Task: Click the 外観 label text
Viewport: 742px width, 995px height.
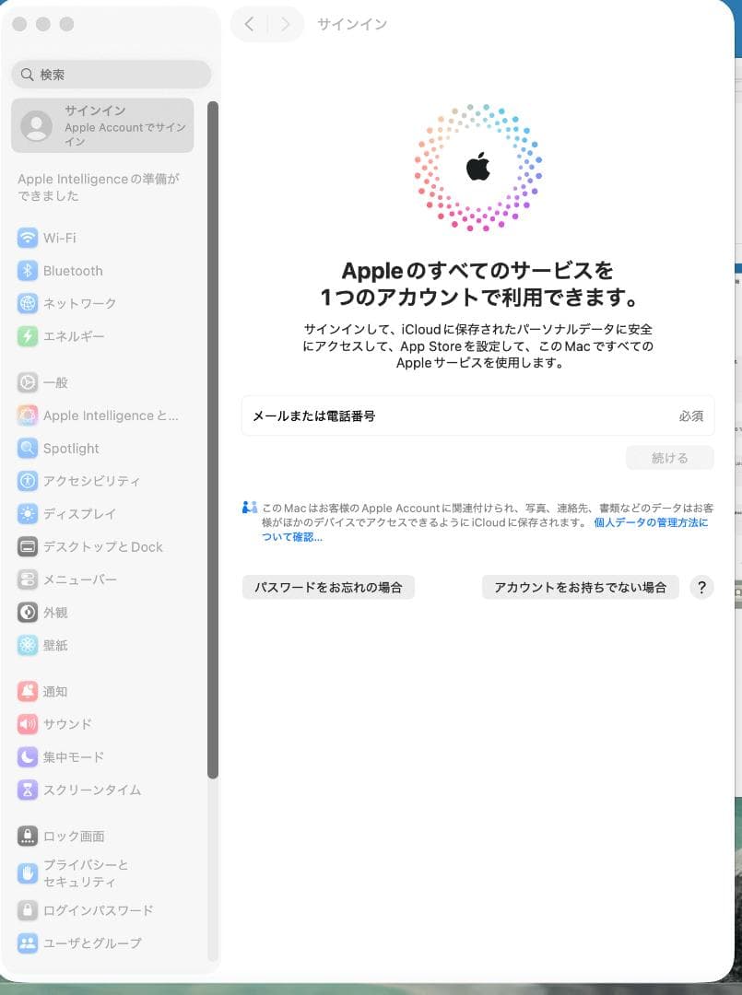Action: [55, 613]
